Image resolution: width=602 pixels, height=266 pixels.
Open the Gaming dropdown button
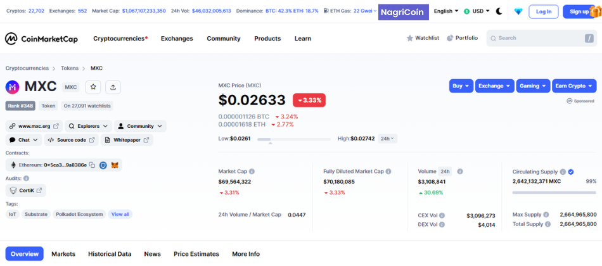[x=533, y=86]
